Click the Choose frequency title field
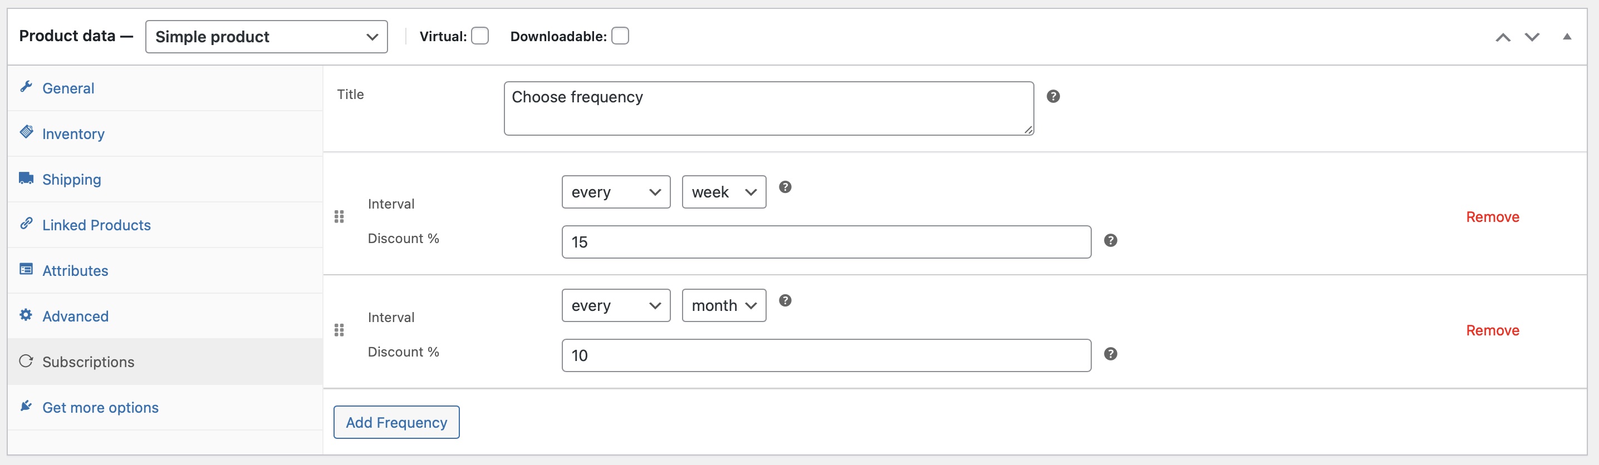The width and height of the screenshot is (1599, 465). (768, 108)
